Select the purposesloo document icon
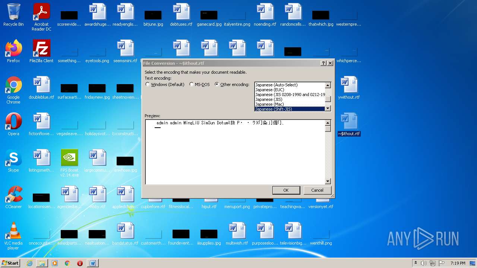 pyautogui.click(x=265, y=234)
